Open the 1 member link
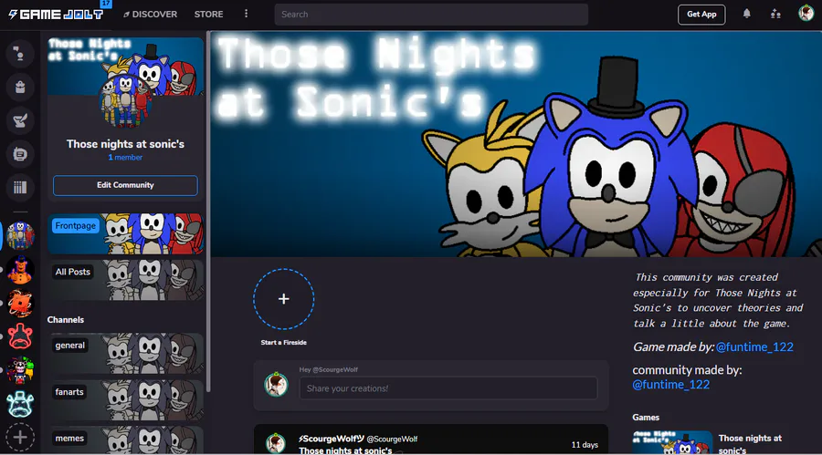This screenshot has width=822, height=455. click(x=125, y=157)
